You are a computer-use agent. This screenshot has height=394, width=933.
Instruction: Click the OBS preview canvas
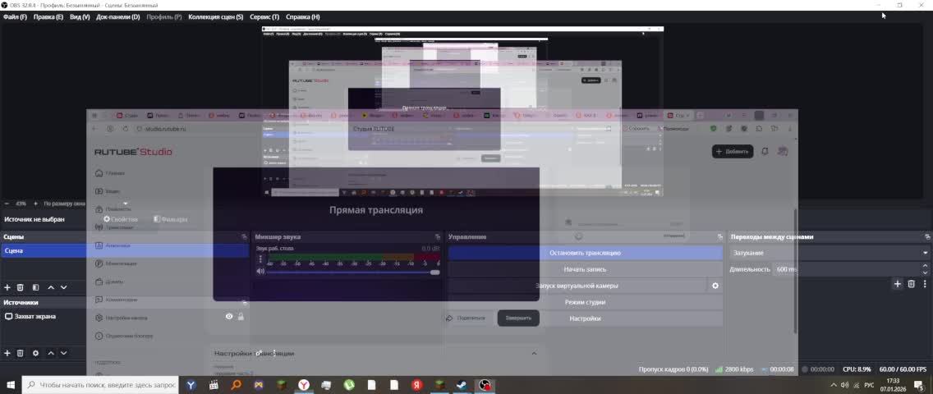click(x=462, y=111)
